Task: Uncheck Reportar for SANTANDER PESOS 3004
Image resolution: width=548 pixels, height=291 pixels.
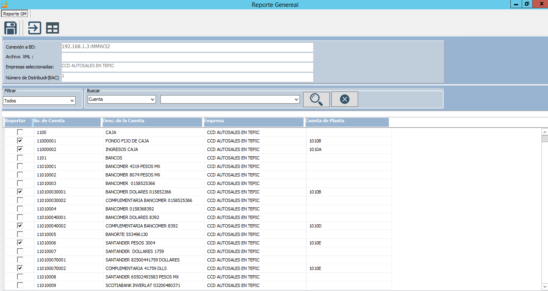Action: [x=20, y=243]
